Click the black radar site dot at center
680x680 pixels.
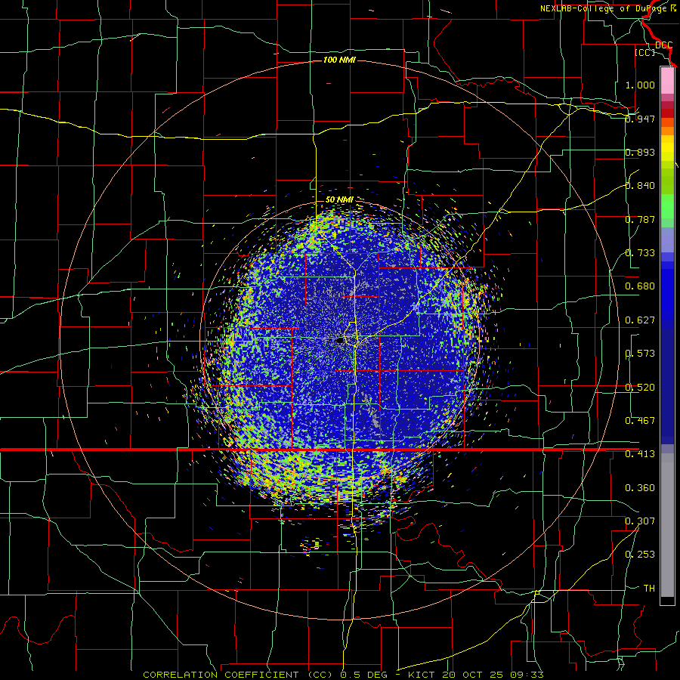[x=341, y=341]
